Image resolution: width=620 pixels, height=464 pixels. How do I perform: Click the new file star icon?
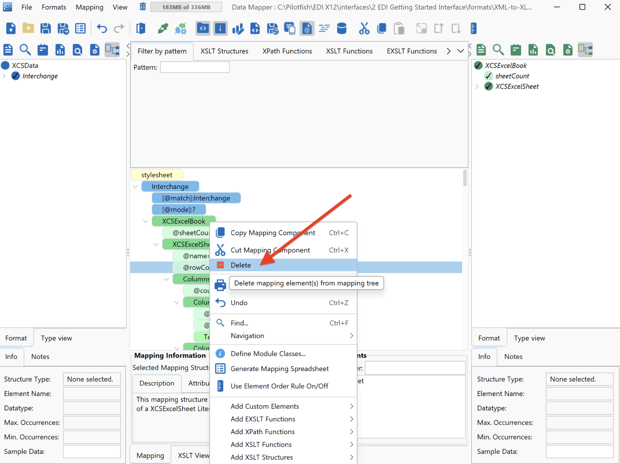(11, 29)
